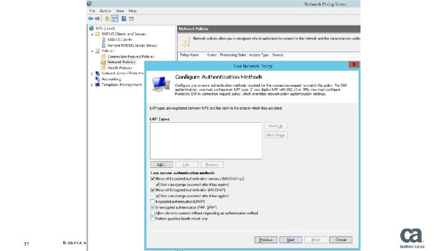Click the Up one level folder icon
Viewport: 446px width, 251px height.
click(x=107, y=19)
